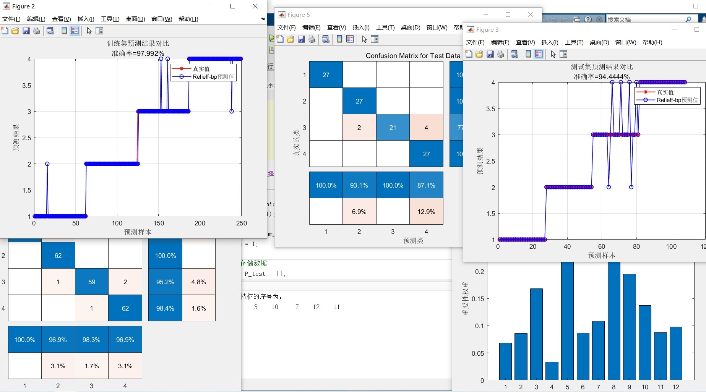Open 编辑(E) menu in Figure 3

pos(500,42)
